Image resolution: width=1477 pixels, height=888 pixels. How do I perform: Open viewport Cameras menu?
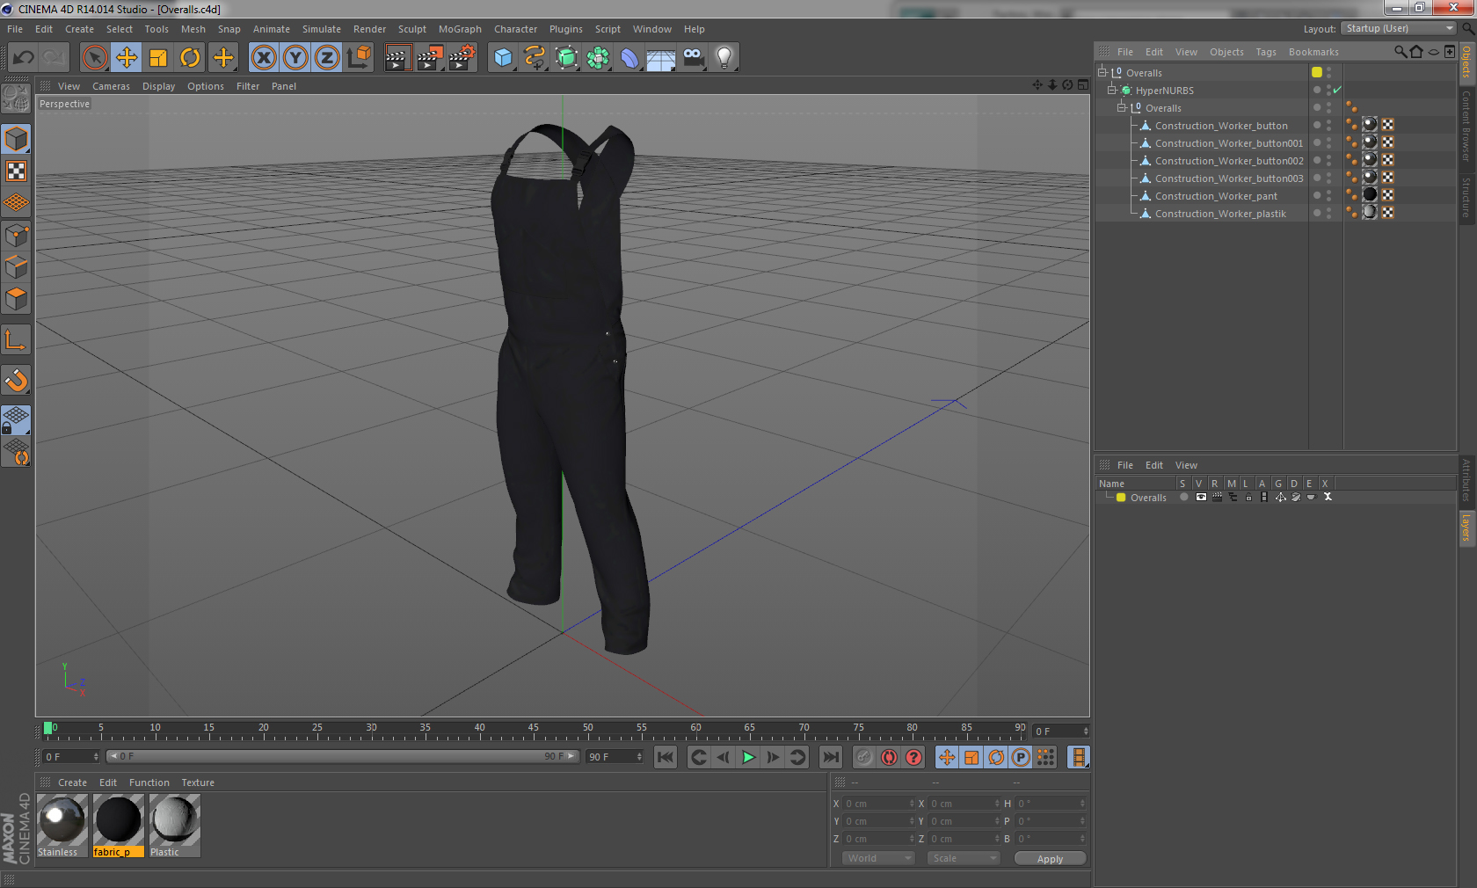pos(111,86)
